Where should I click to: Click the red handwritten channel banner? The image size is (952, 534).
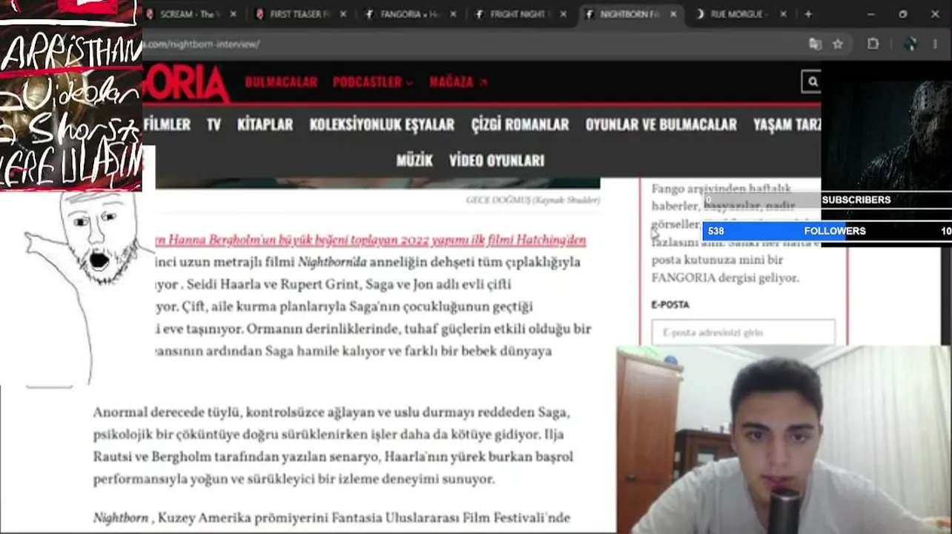[x=71, y=95]
